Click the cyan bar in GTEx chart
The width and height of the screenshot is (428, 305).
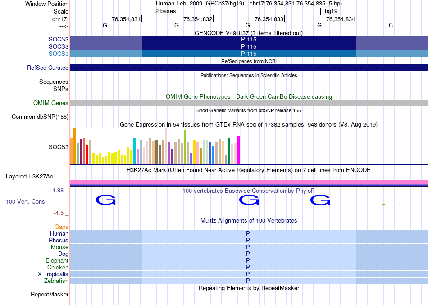pyautogui.click(x=134, y=151)
